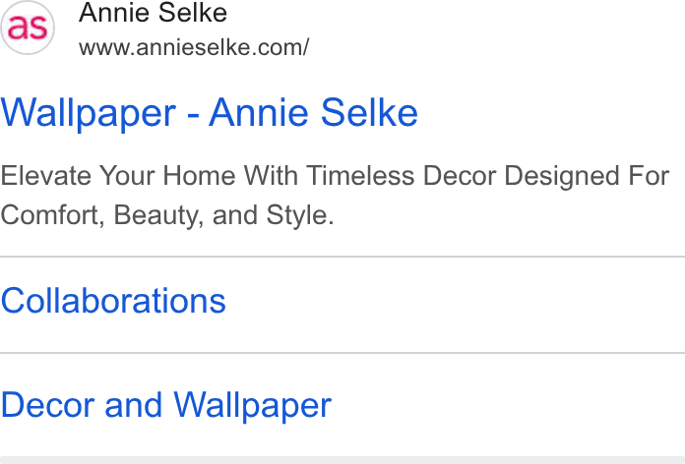Click the 'Elevate Your Home' description snippet
685x464 pixels.
pyautogui.click(x=335, y=195)
